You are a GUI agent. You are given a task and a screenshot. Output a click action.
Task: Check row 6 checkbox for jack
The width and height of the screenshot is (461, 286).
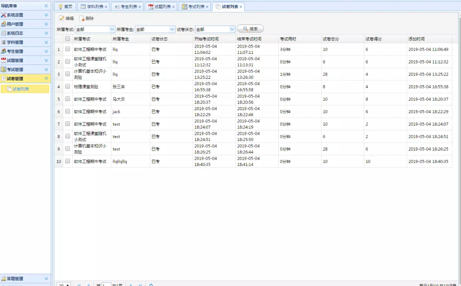click(68, 111)
